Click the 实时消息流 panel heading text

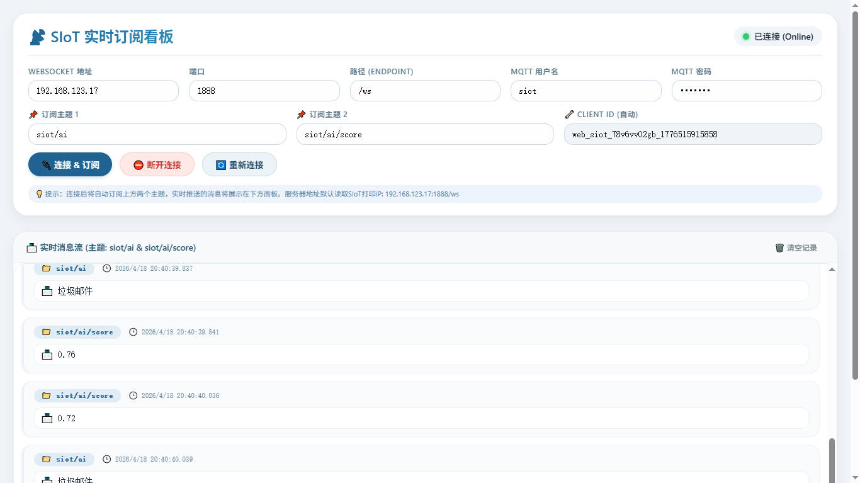pos(118,248)
